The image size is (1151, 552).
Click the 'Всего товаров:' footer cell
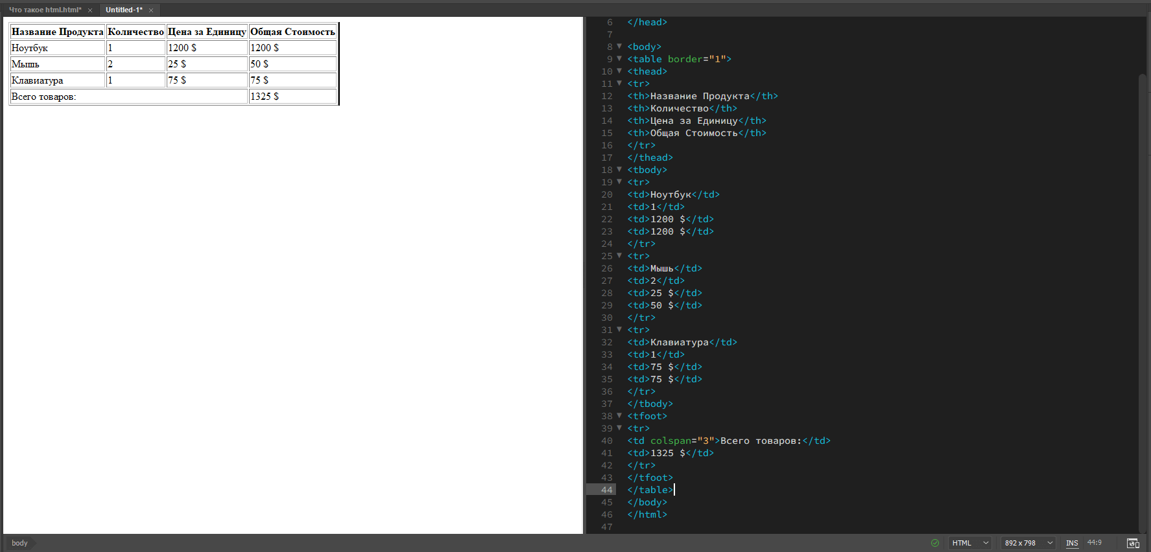128,97
